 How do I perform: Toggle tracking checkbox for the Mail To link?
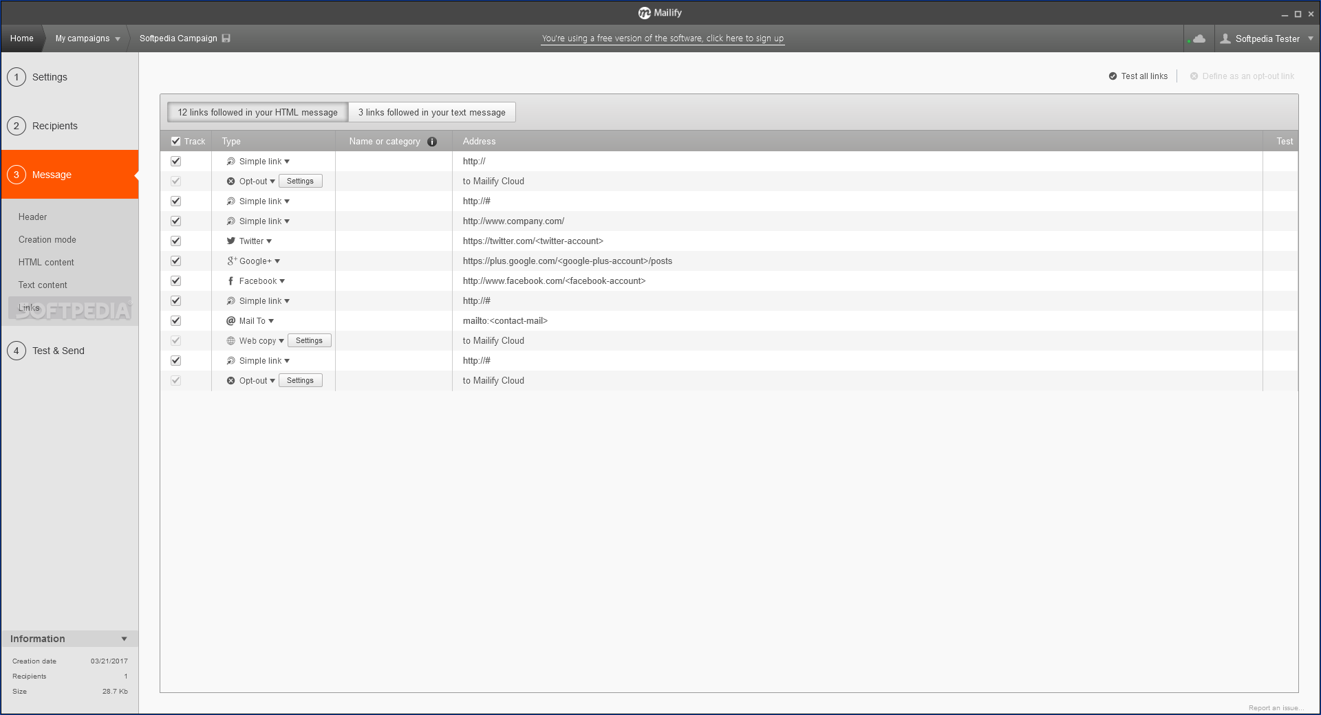175,321
